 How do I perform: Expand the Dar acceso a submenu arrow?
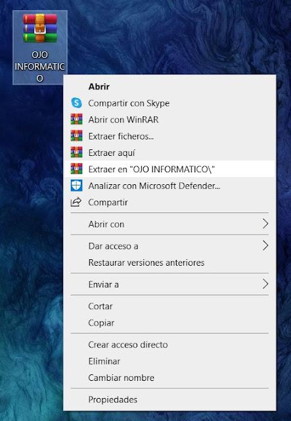tap(265, 245)
